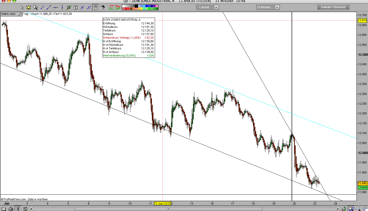Pick the parallel channel lines tool
The height and width of the screenshot is (211, 368).
click(x=82, y=7)
